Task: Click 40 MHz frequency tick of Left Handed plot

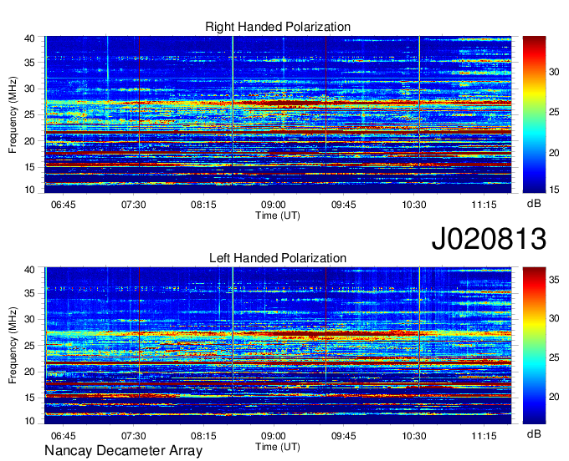Action: point(29,270)
